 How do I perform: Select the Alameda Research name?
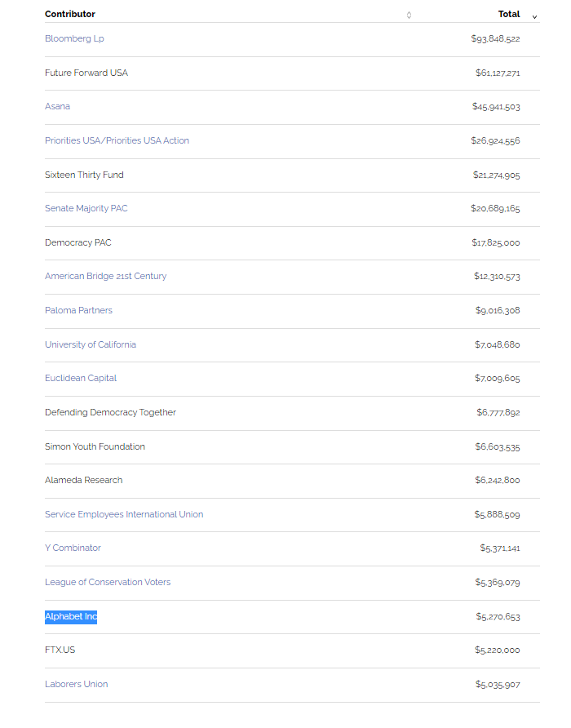pyautogui.click(x=84, y=480)
